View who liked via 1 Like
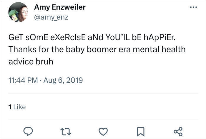The width and height of the screenshot is (206, 139). 17,107
